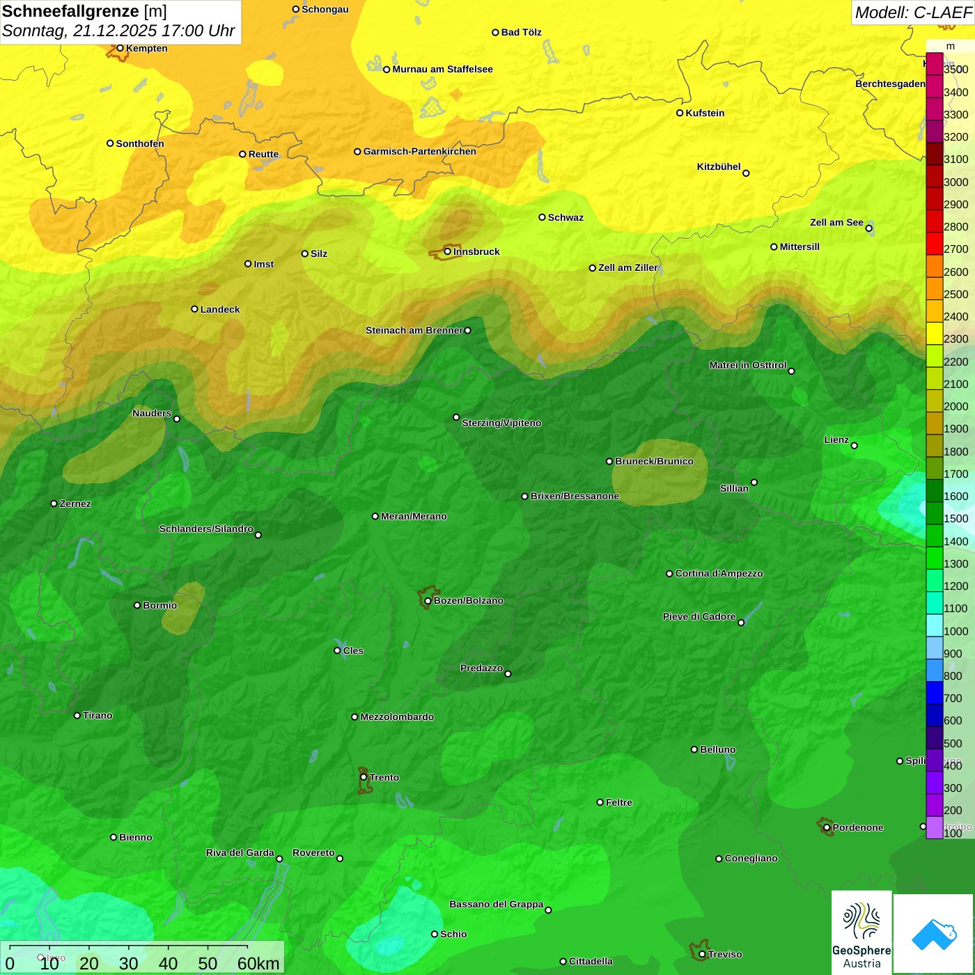Click the Tirano marker dot
Viewport: 975px width, 975px height.
coord(77,715)
